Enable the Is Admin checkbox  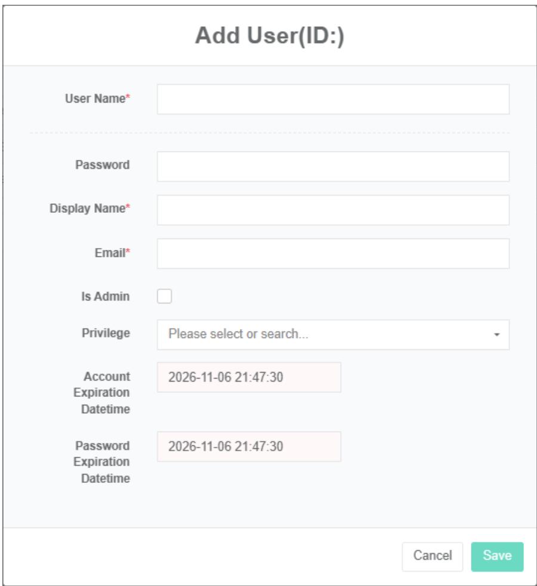point(164,296)
